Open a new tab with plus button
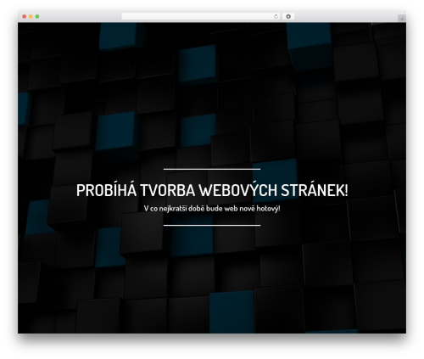The height and width of the screenshot is (359, 424). pos(402,19)
